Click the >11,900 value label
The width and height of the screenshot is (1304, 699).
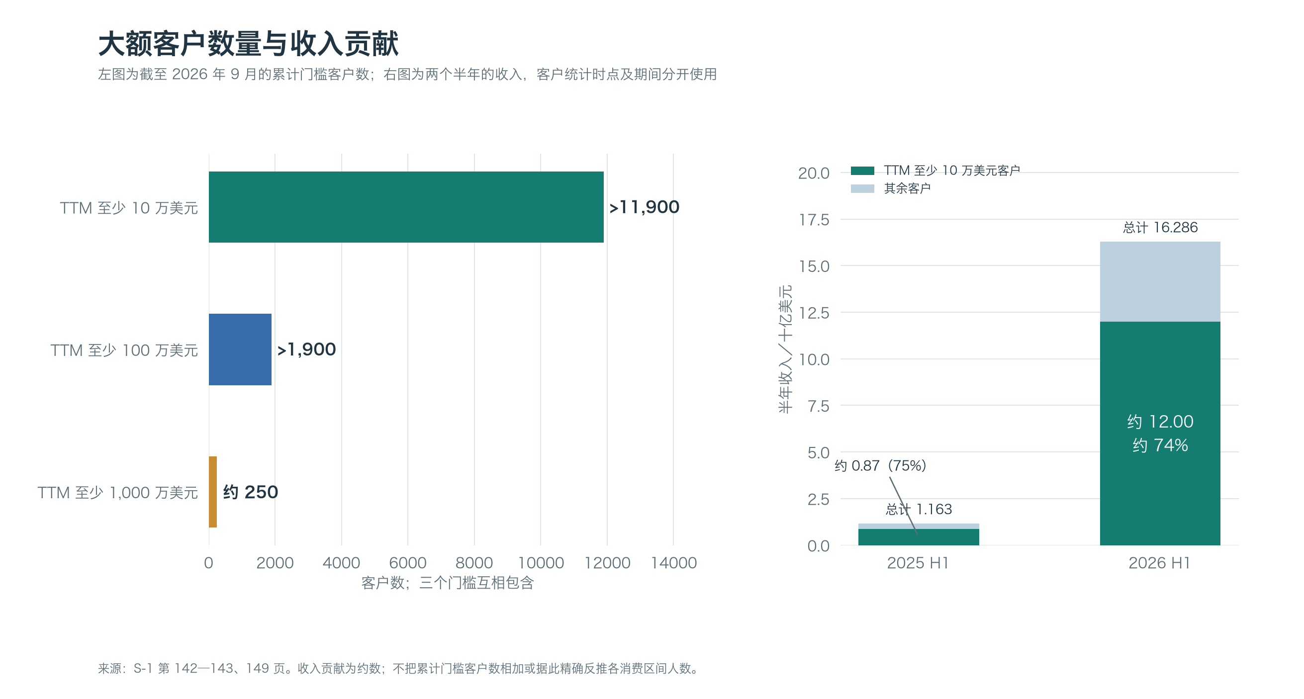coord(644,207)
